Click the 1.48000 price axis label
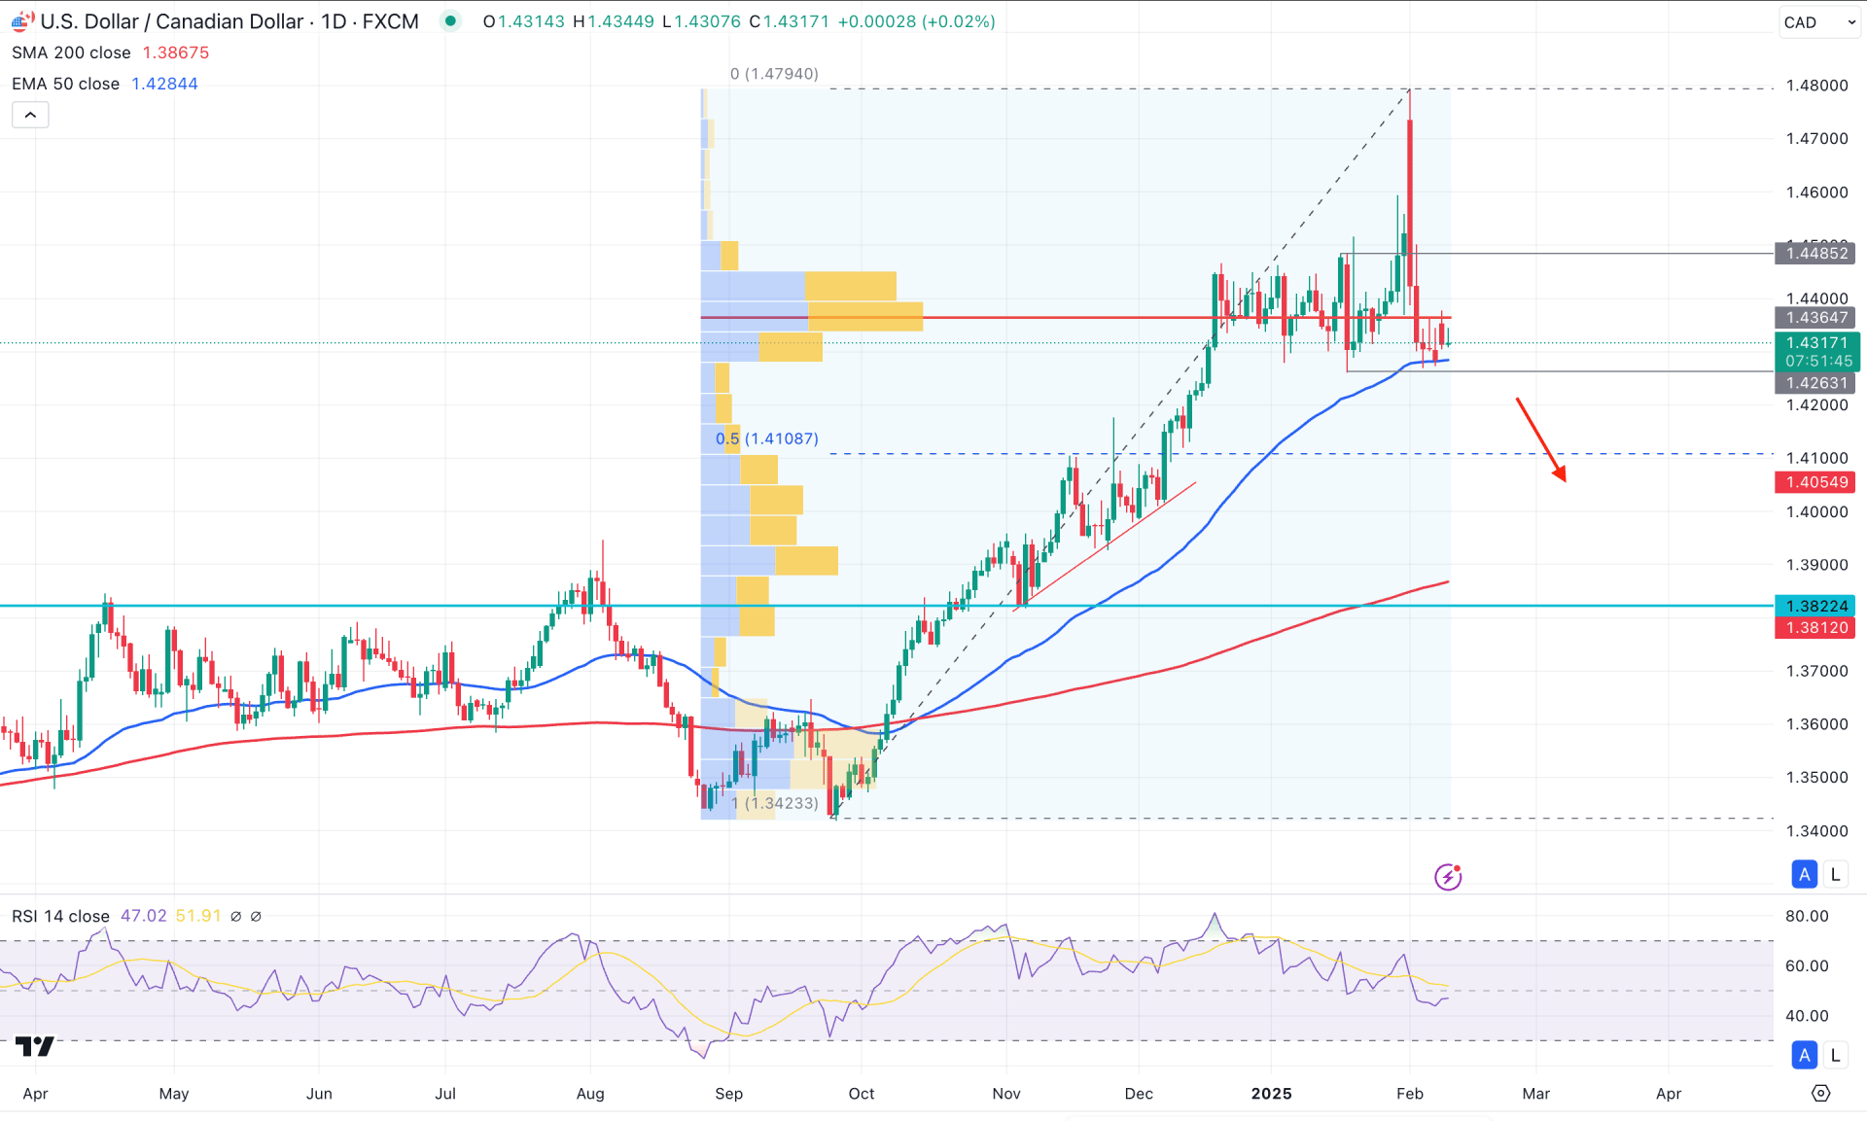This screenshot has width=1867, height=1121. pos(1816,86)
